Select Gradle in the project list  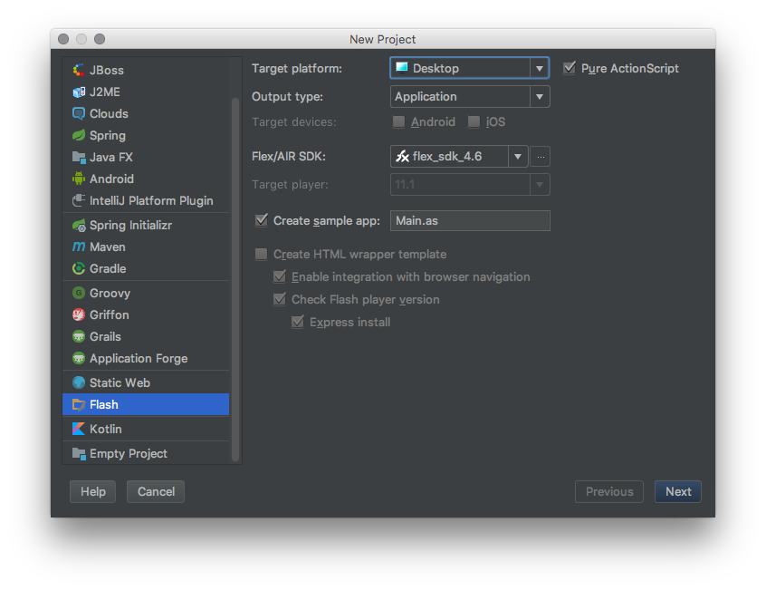[x=146, y=268]
